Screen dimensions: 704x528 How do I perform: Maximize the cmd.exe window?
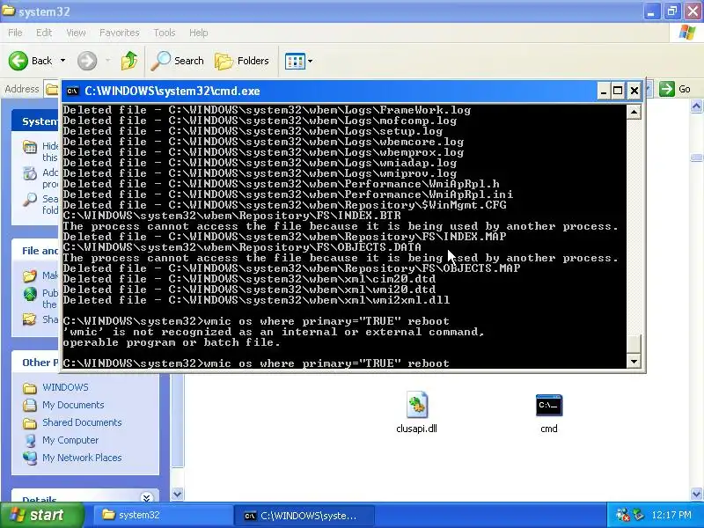pos(619,92)
